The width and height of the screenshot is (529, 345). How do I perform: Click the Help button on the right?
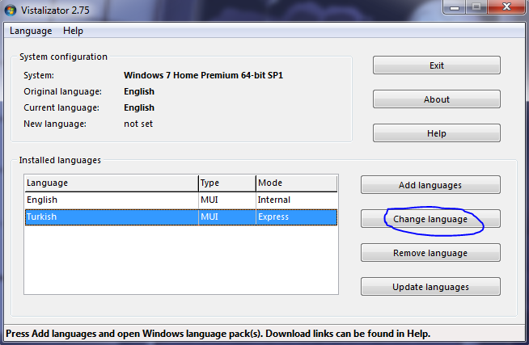tap(437, 133)
